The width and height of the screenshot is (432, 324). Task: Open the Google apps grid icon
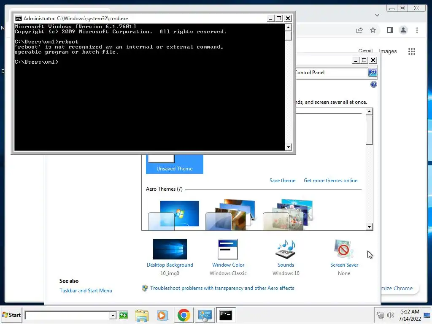click(412, 51)
